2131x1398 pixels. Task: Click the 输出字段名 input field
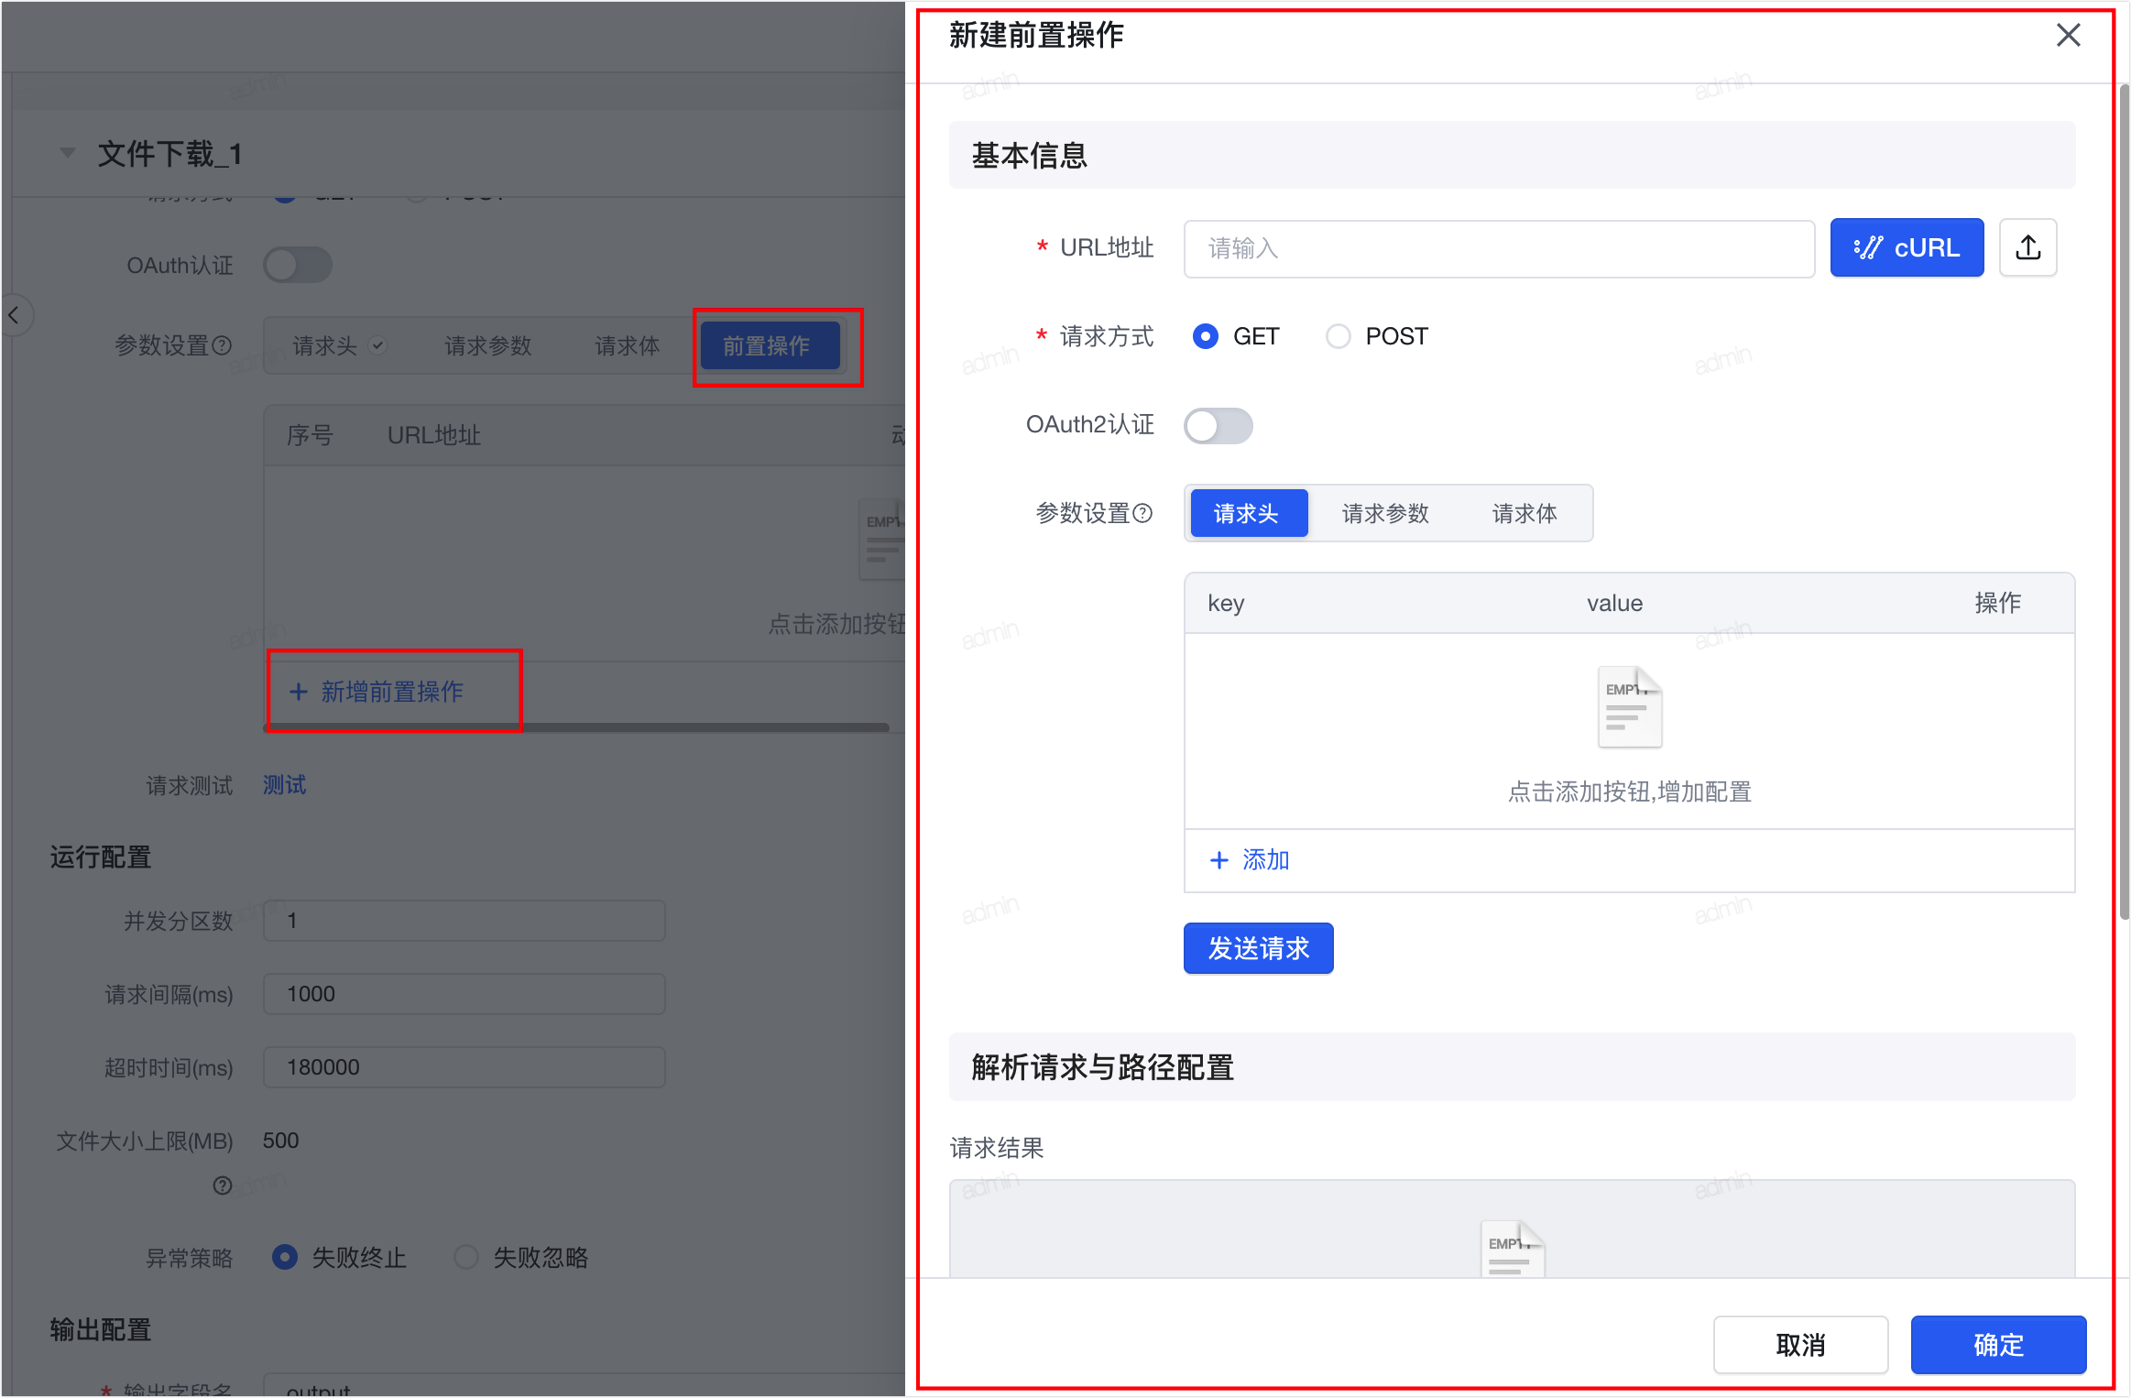pyautogui.click(x=584, y=1385)
